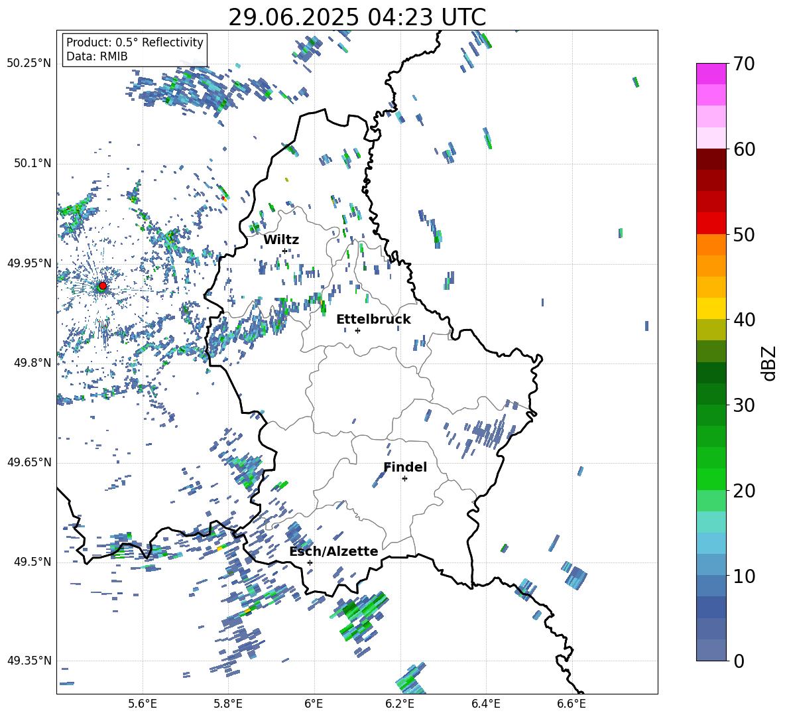Click the bright green colorbar segment just above 20

711,480
